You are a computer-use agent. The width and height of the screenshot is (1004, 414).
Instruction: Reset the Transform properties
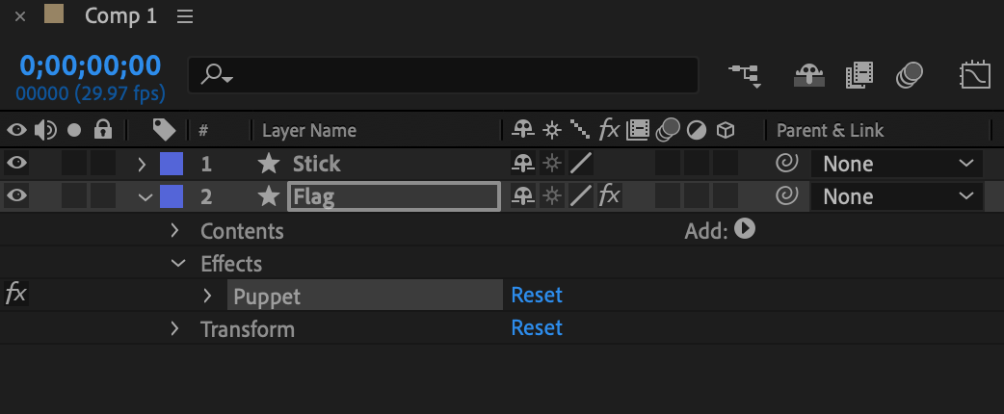(x=537, y=327)
